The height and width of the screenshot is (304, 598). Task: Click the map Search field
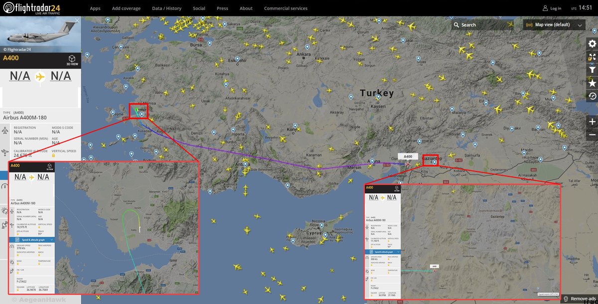[483, 25]
